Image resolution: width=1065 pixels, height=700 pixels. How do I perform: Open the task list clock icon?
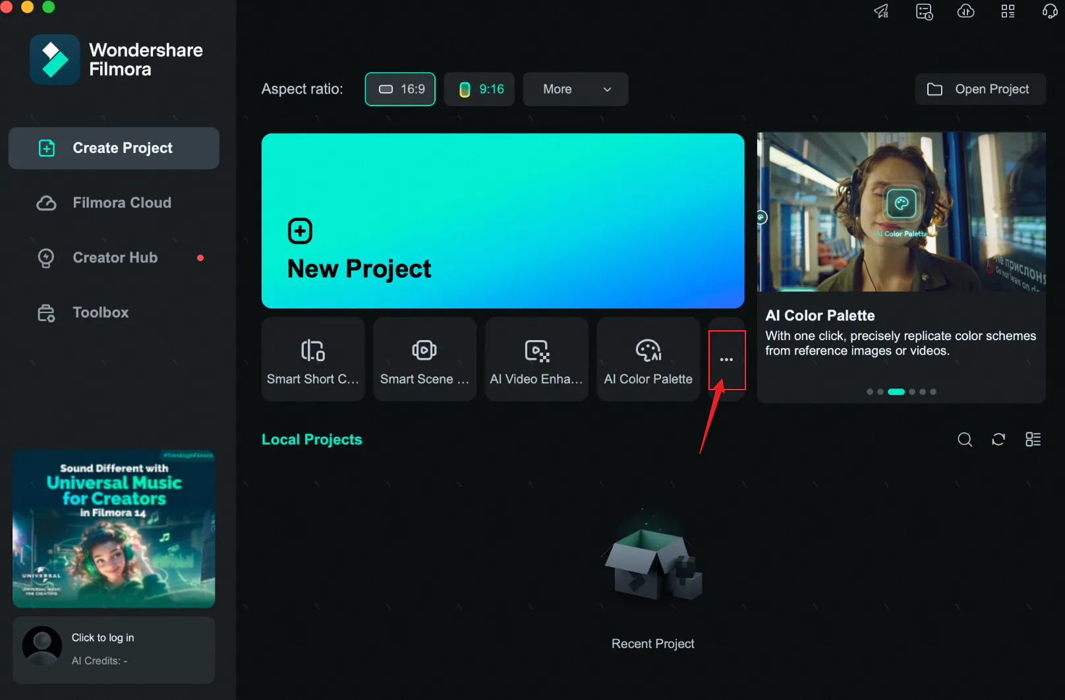[924, 11]
